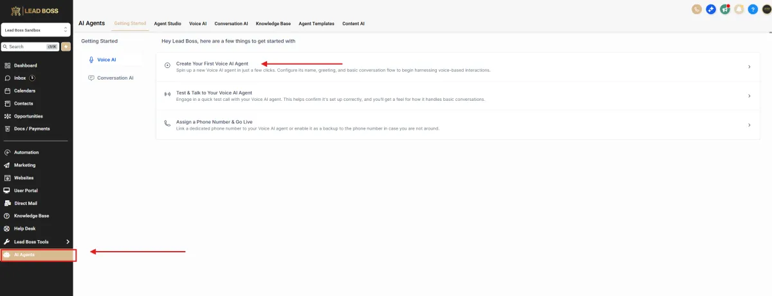772x296 pixels.
Task: Click the Opportunities icon in sidebar
Action: pyautogui.click(x=7, y=116)
